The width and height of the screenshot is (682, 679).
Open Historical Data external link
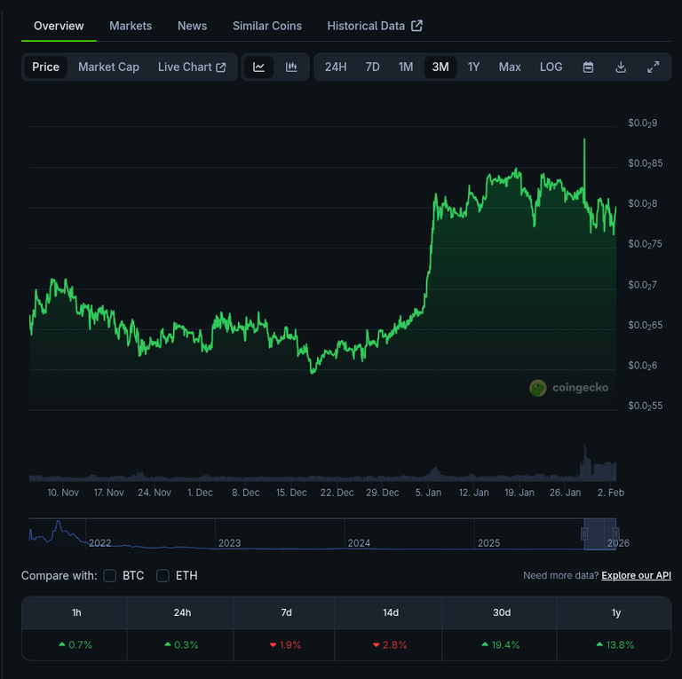point(374,26)
